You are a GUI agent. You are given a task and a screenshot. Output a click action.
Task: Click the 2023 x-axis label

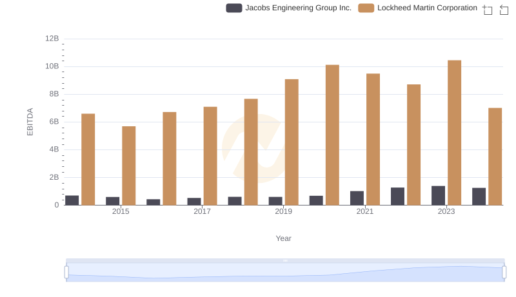pos(446,211)
